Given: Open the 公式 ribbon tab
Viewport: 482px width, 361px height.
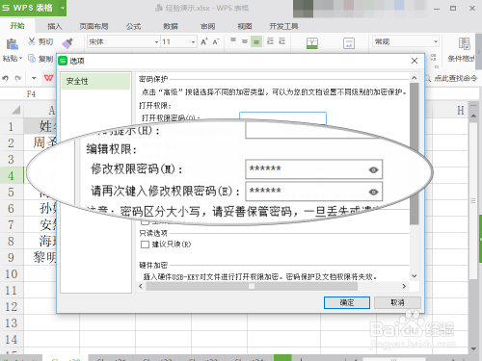Looking at the screenshot, I should [133, 26].
